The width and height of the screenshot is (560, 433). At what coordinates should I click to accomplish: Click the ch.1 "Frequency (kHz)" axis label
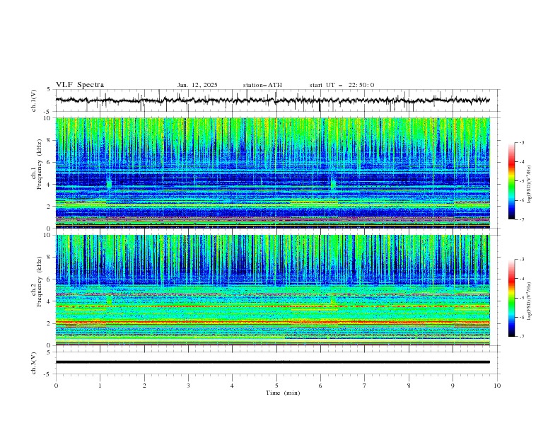(40, 164)
